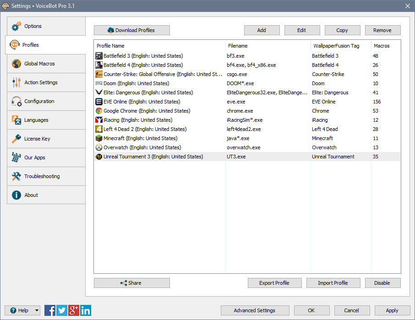This screenshot has width=415, height=320.
Task: Click the About info icon
Action: pyautogui.click(x=15, y=195)
